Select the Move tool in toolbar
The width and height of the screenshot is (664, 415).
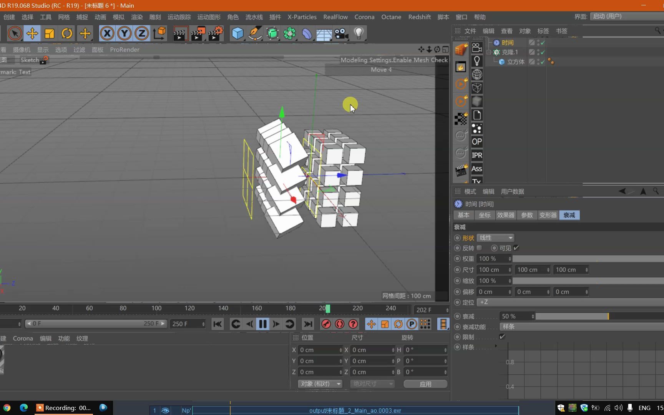[32, 33]
